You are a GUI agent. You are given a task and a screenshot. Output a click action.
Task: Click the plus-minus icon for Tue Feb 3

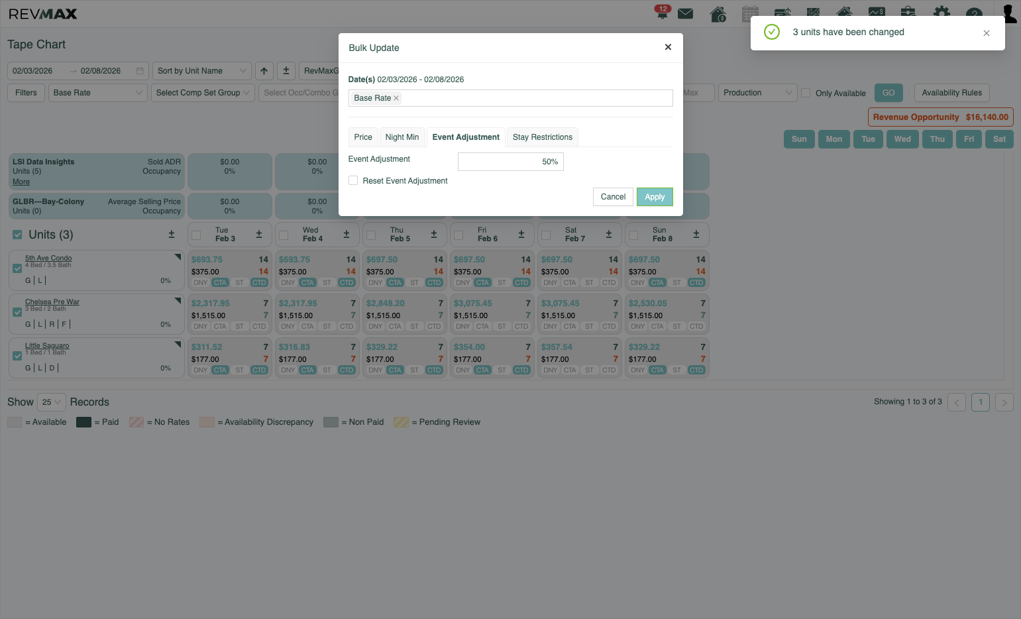259,235
